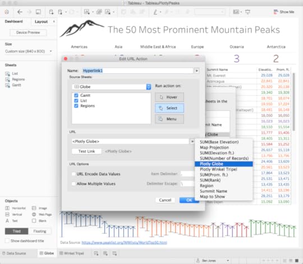Switch to Tiled mode
The image size is (303, 264).
17,231
